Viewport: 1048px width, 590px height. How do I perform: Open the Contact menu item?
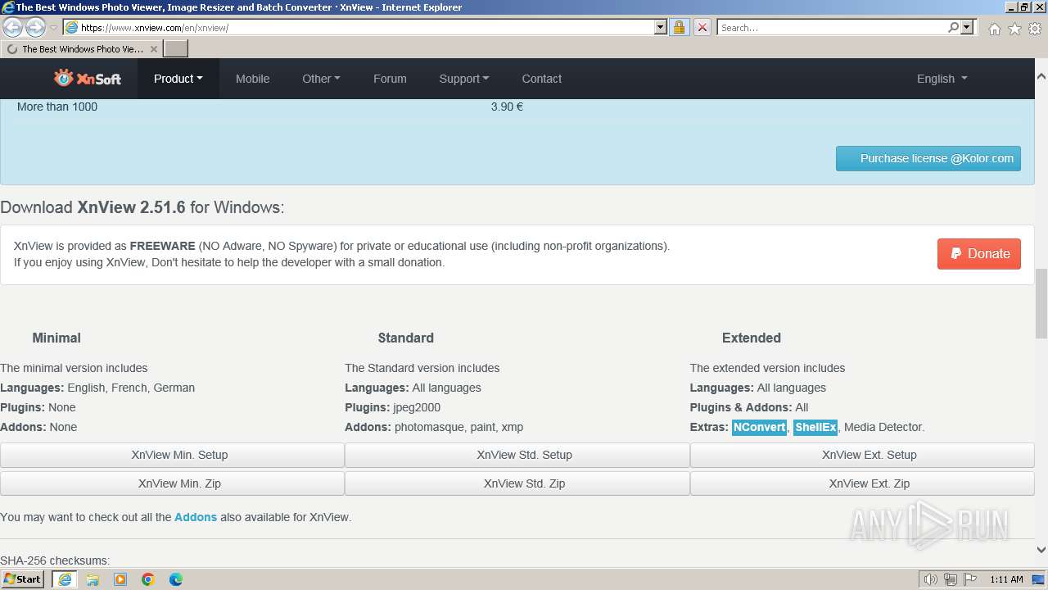[542, 79]
